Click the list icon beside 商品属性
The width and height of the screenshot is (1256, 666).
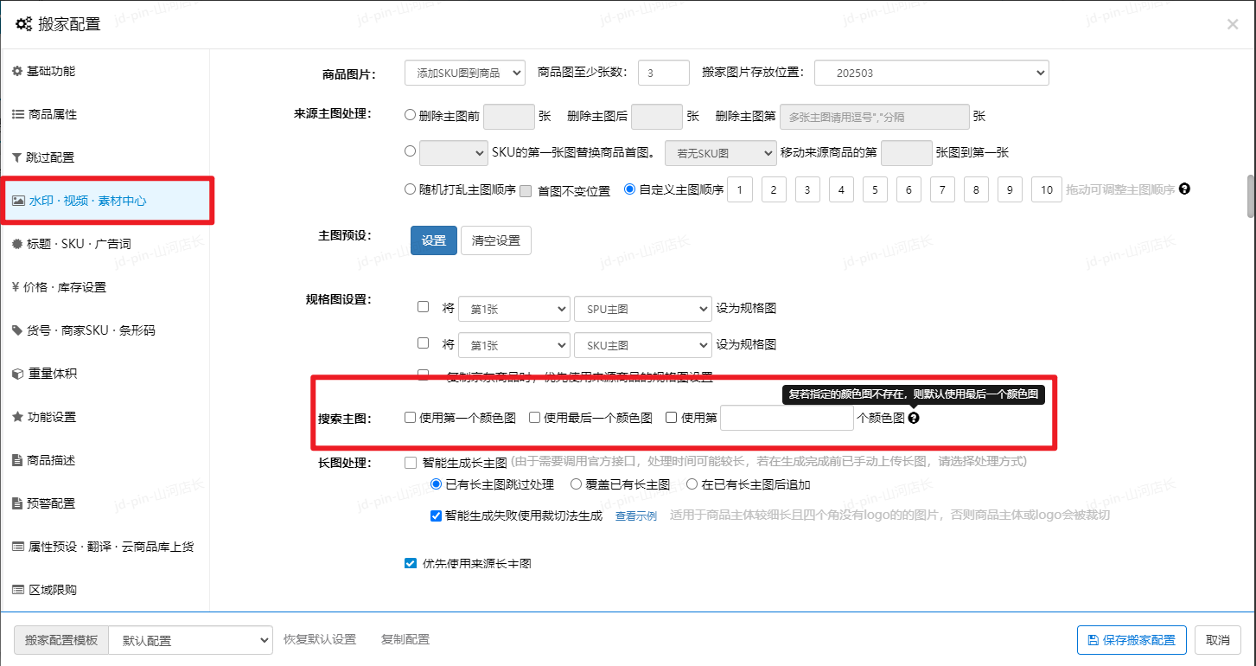pos(17,114)
